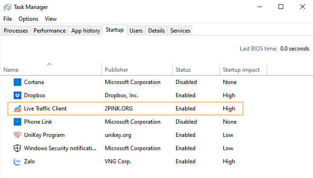The width and height of the screenshot is (313, 178).
Task: Sort by the Publisher column header
Action: (117, 70)
